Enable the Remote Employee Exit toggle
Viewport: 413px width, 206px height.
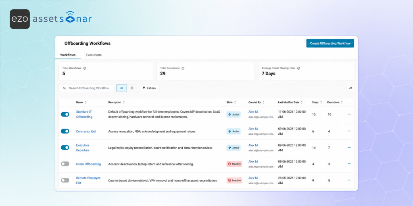65,180
